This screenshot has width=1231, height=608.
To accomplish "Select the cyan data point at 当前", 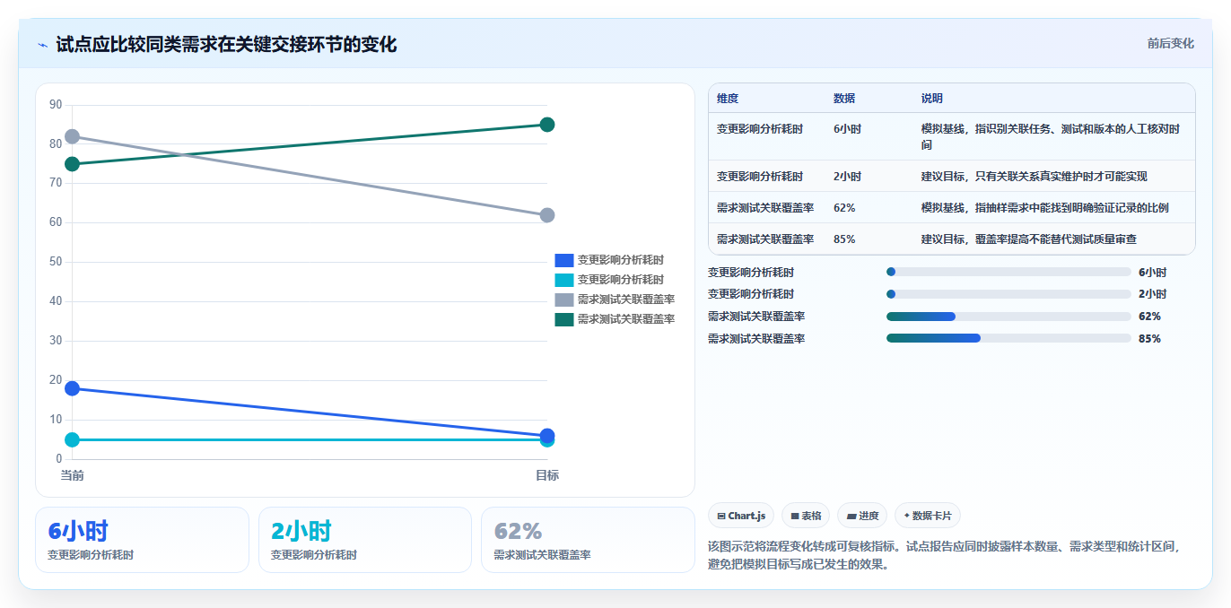I will pos(72,439).
